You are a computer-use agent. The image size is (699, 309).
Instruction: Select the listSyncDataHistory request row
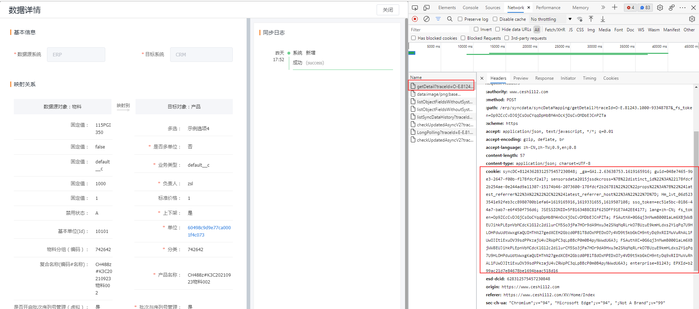coord(442,117)
